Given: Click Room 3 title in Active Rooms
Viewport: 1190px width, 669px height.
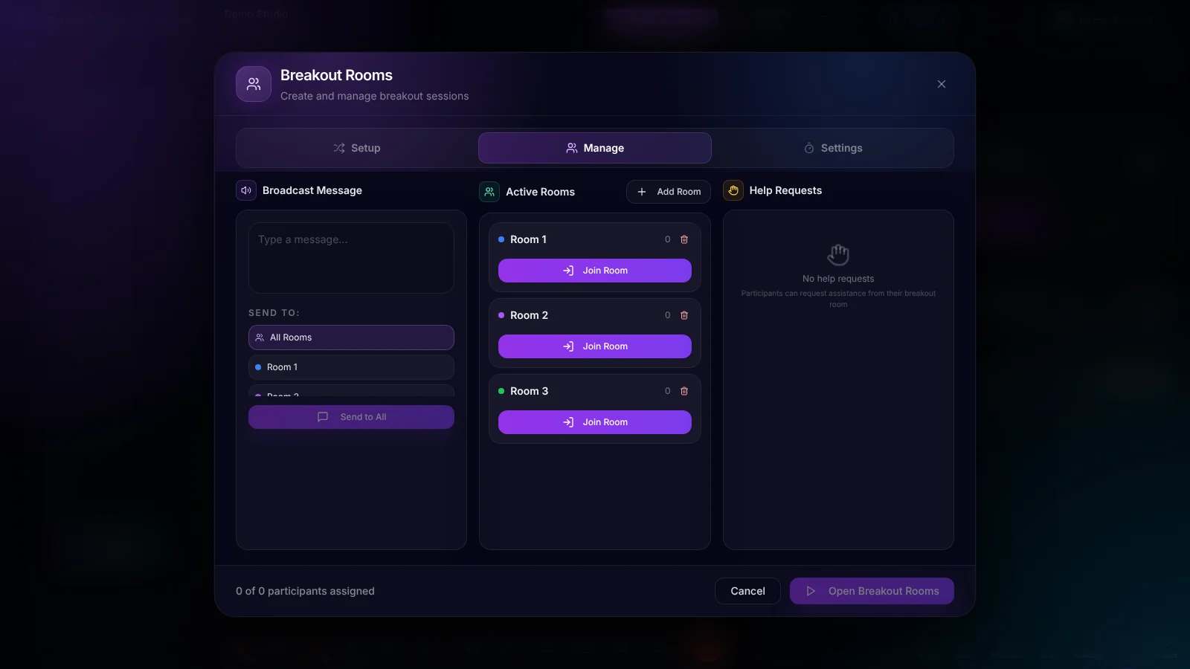Looking at the screenshot, I should [529, 391].
